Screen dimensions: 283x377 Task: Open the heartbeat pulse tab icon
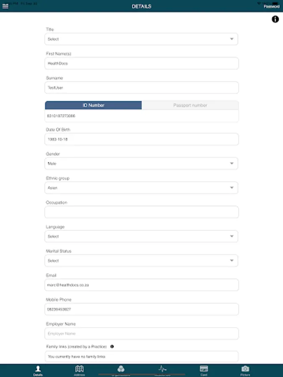tap(162, 369)
